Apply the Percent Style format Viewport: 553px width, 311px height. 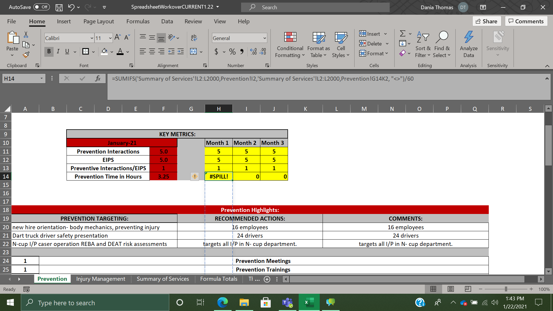pos(232,52)
